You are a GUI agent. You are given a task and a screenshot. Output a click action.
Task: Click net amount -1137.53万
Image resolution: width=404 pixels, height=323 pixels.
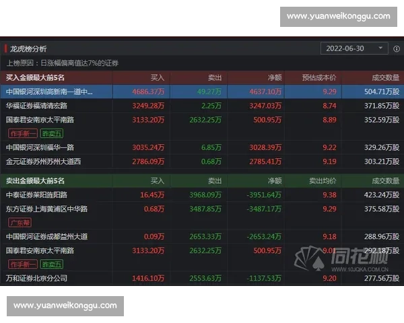[x=264, y=278]
